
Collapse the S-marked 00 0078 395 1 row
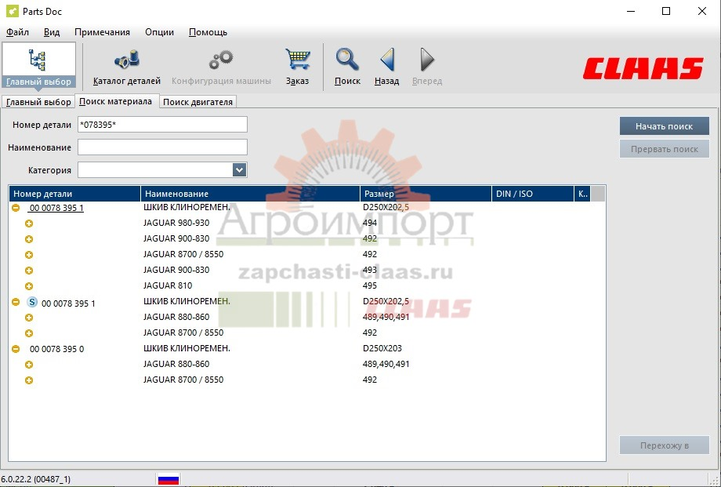[x=16, y=302]
